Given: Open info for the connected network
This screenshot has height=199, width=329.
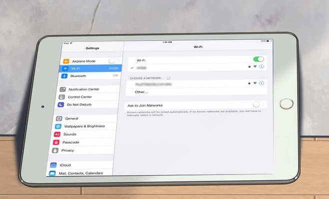Looking at the screenshot, I should (262, 66).
